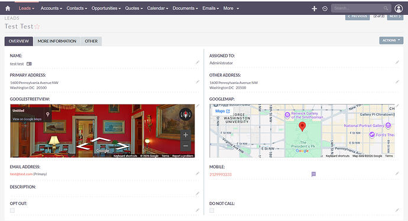Move street view left with arrow
Viewport: 408px width, 221px height.
83,147
